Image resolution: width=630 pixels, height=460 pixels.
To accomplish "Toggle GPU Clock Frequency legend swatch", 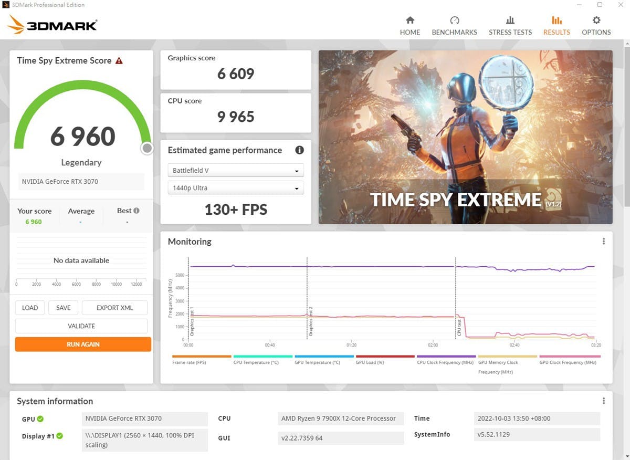I will click(x=570, y=356).
